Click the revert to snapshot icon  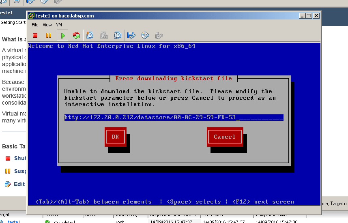tap(104, 36)
